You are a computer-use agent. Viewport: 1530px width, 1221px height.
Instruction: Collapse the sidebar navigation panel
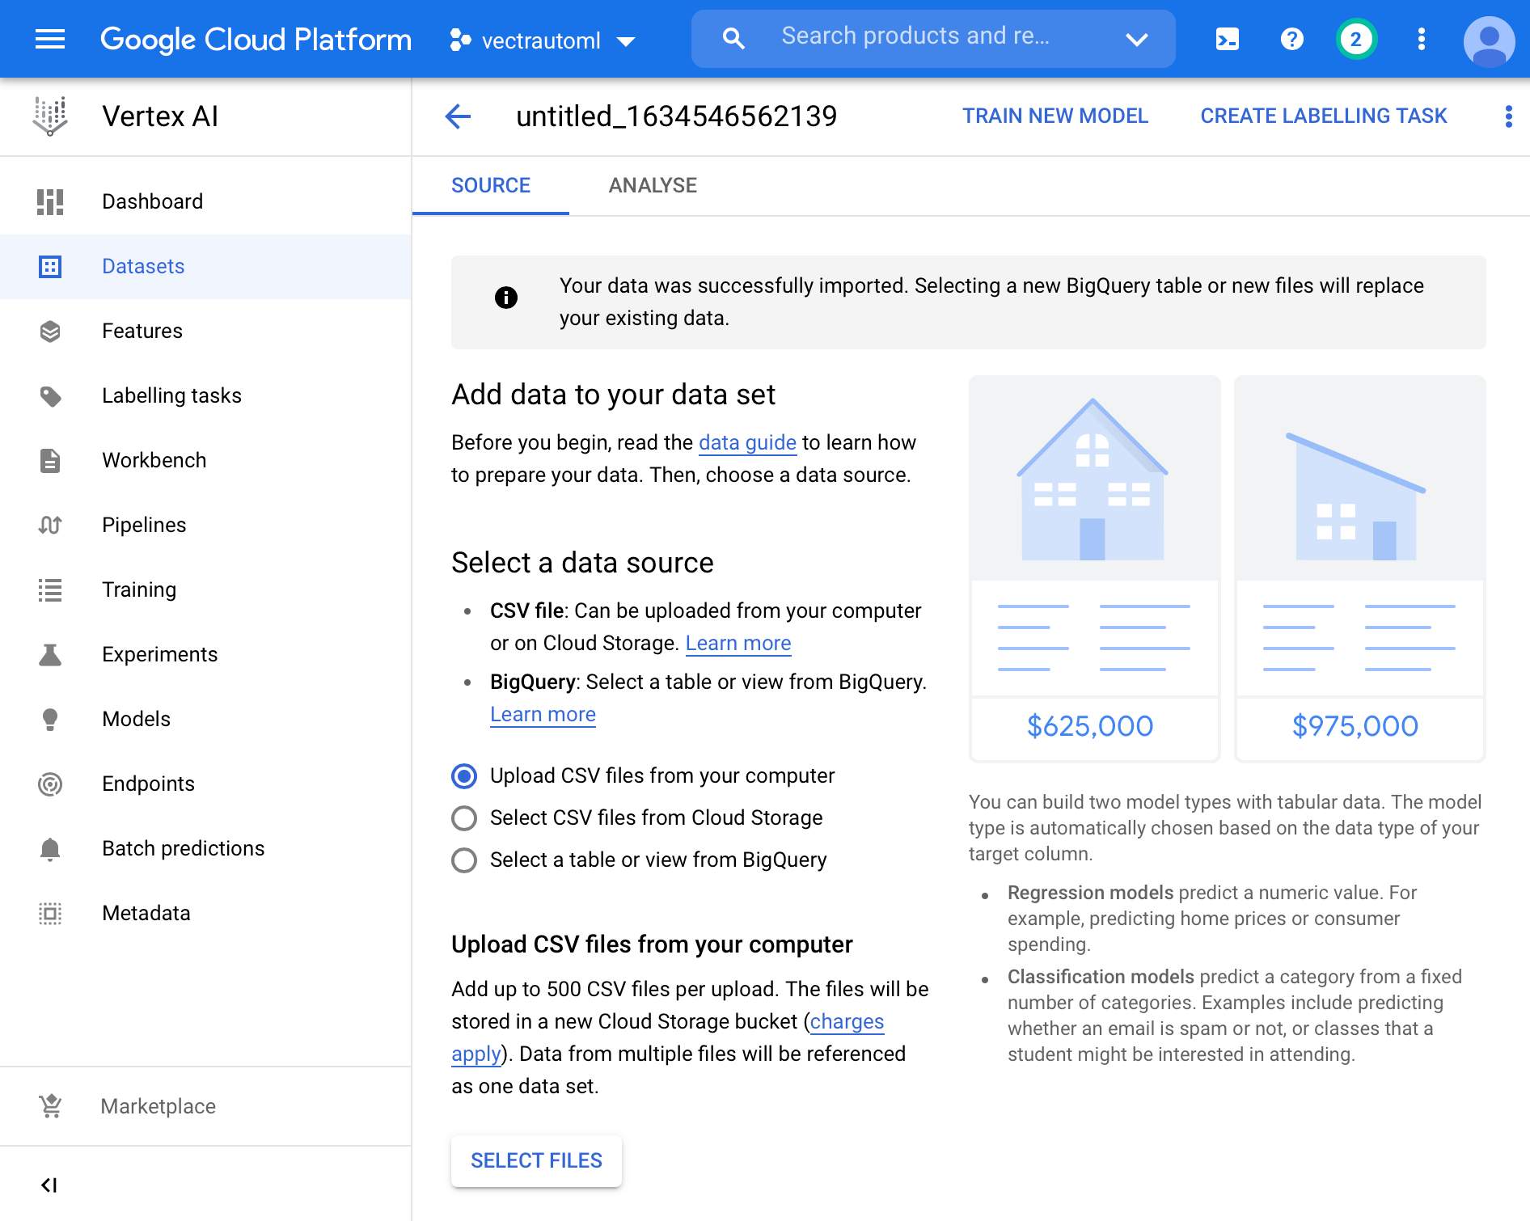49,1185
